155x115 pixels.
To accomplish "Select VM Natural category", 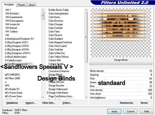I will coord(11,28).
